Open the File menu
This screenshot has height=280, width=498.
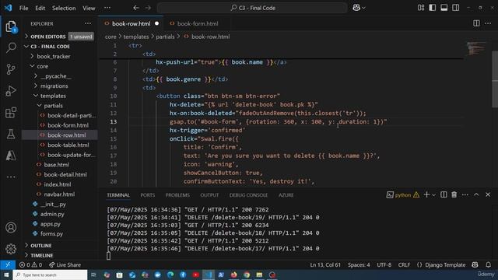point(24,8)
